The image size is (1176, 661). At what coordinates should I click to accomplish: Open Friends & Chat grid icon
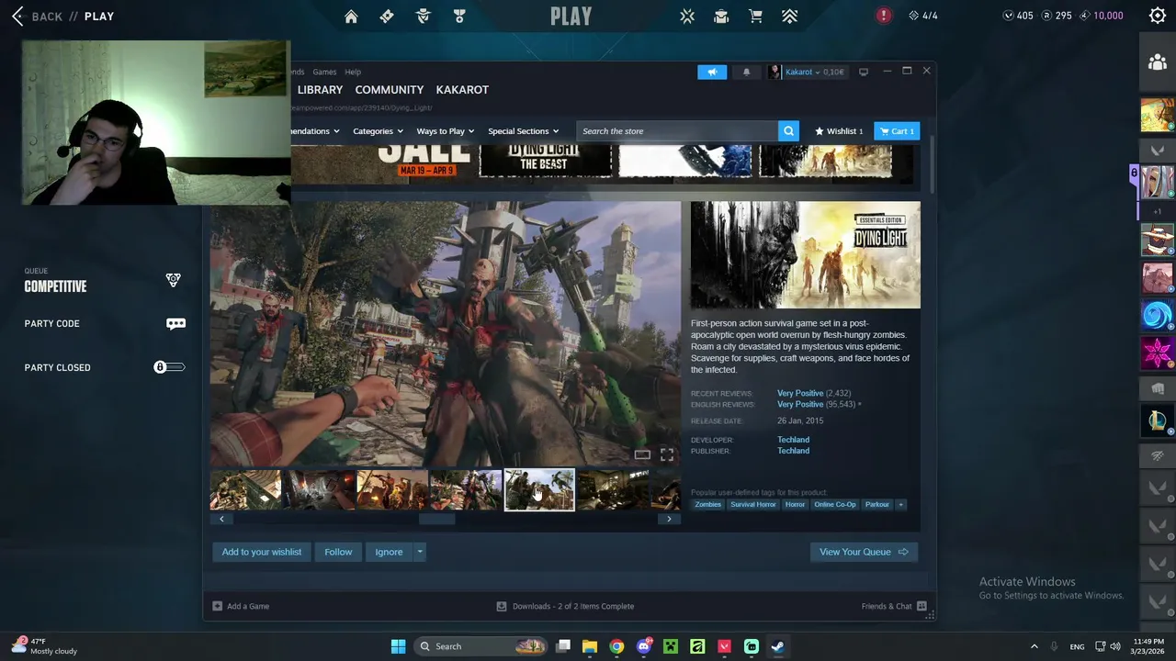coord(922,606)
